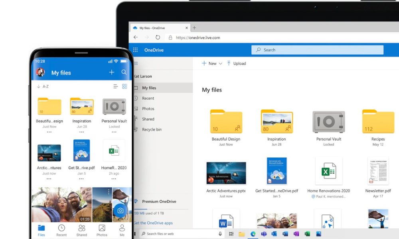Tap the search magnifier on phone
Screen dimensions: 399x239
[124, 72]
